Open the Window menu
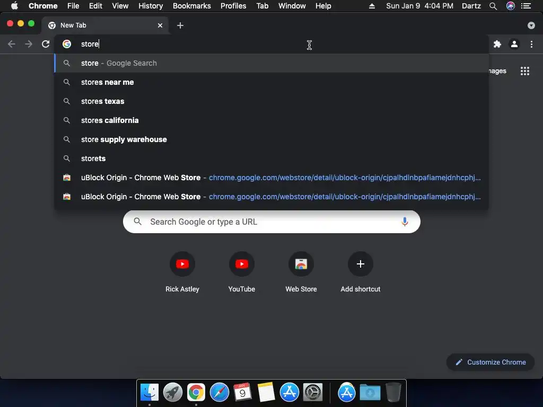This screenshot has width=543, height=407. 292,6
